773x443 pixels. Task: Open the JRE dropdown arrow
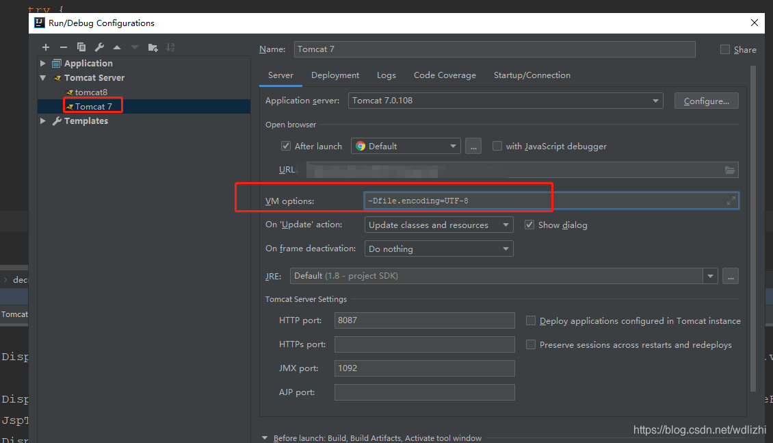(710, 276)
